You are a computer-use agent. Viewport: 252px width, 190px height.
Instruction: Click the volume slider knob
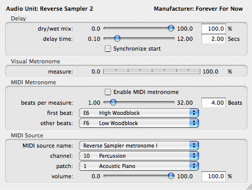click(x=171, y=176)
